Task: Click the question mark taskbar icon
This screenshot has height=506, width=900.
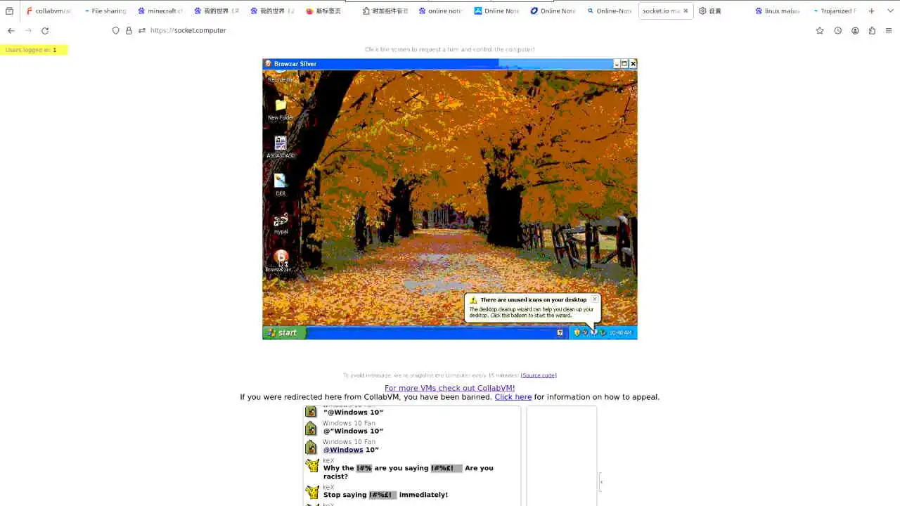Action: (x=560, y=332)
